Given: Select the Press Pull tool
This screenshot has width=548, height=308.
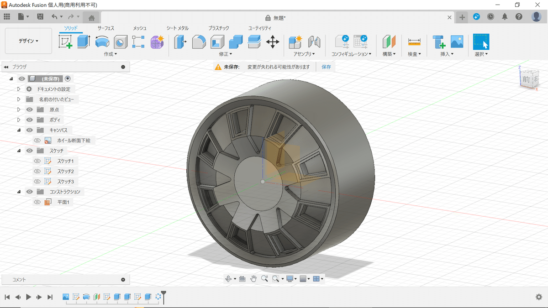Looking at the screenshot, I should click(180, 42).
